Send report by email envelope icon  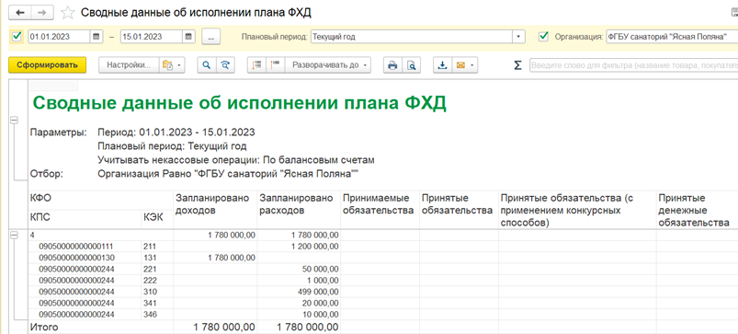[x=460, y=65]
